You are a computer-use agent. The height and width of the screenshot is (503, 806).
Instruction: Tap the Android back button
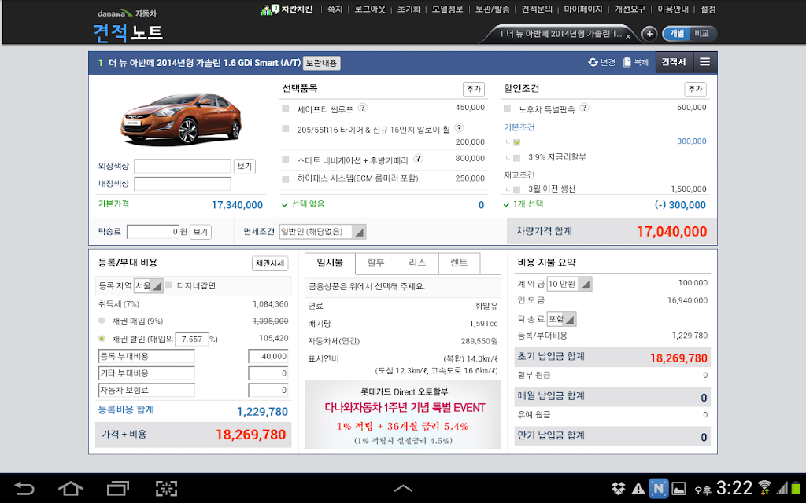tap(24, 488)
